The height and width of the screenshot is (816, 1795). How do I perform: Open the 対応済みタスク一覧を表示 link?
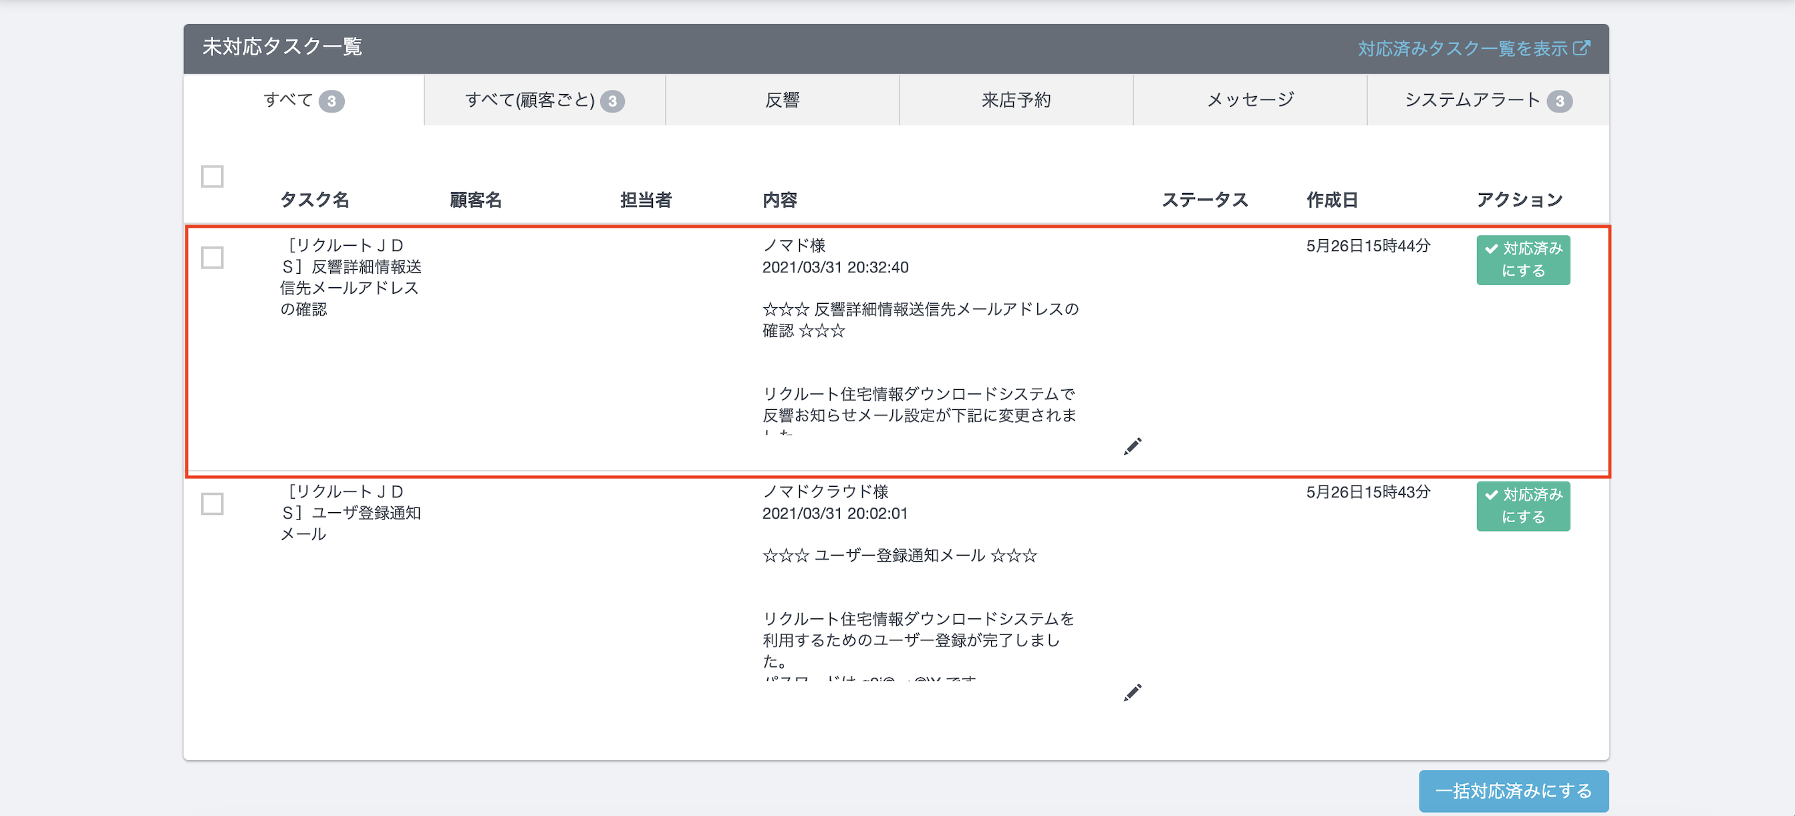pos(1474,48)
